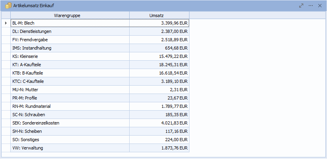Click the row indicator arrow beside BL-M: Blech
The width and height of the screenshot is (327, 159).
(x=6, y=23)
